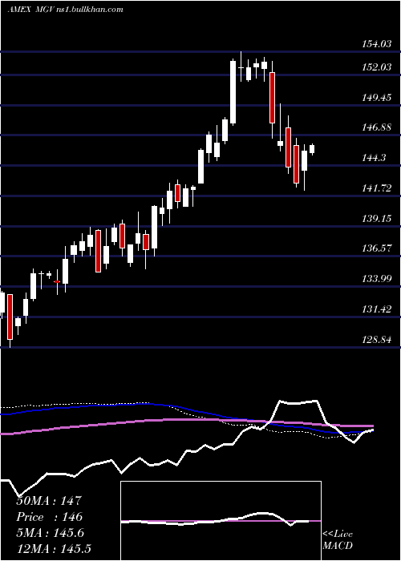Click the 139.15 price axis label

click(375, 218)
